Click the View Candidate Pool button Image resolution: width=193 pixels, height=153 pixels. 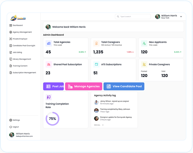pos(124,86)
